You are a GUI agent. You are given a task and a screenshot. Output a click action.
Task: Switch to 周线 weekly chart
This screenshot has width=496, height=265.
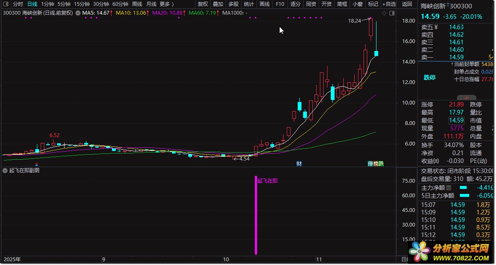(x=137, y=4)
